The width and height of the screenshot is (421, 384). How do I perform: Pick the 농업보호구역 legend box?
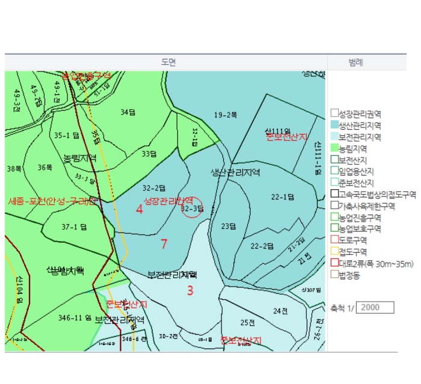pyautogui.click(x=334, y=228)
